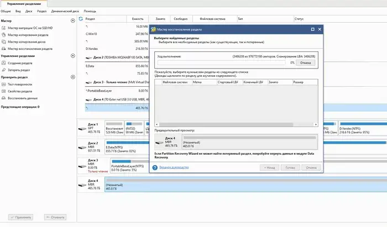This screenshot has height=227, width=387.
Task: Collapse the Проверить раздел section
Action: pos(72,77)
